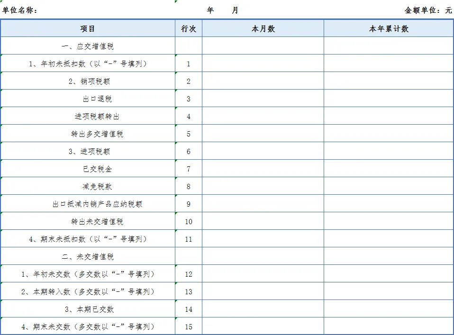The width and height of the screenshot is (454, 335).
Task: Select the 2、销项税额 item cell
Action: (x=88, y=81)
